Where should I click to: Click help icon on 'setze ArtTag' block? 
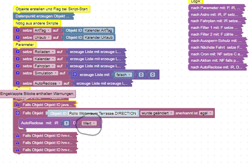click(x=18, y=30)
